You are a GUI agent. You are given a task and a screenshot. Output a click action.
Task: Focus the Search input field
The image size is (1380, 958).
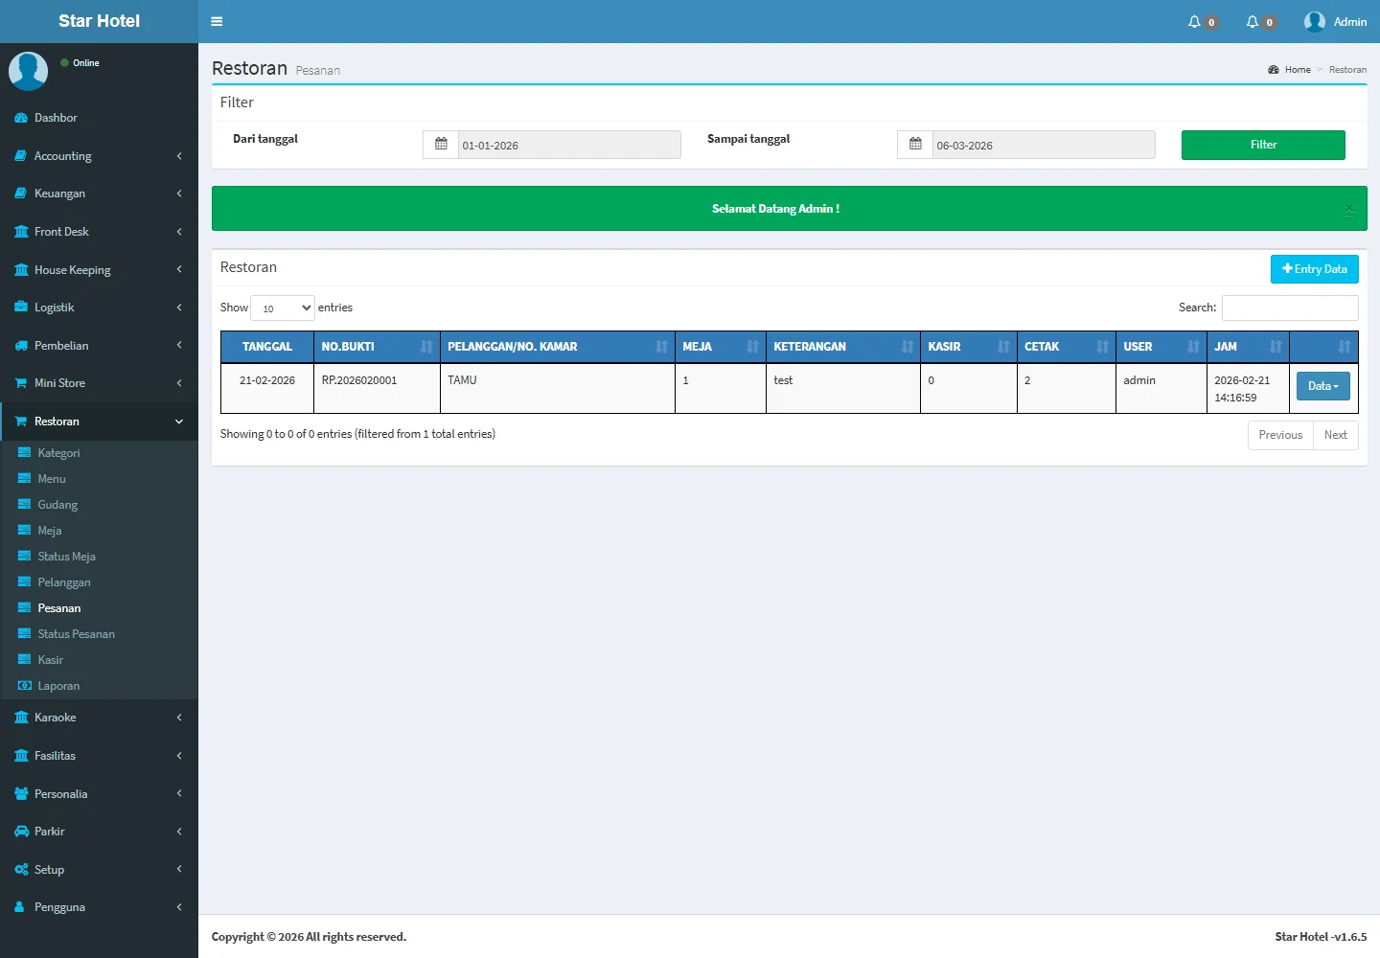coord(1289,308)
